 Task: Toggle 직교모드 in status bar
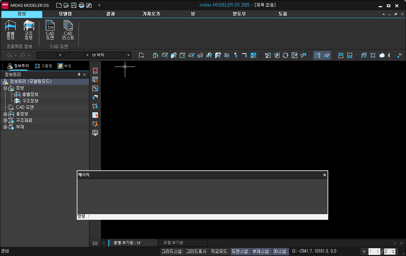point(219,251)
